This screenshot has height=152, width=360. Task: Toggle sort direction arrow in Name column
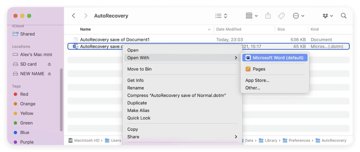(x=209, y=30)
